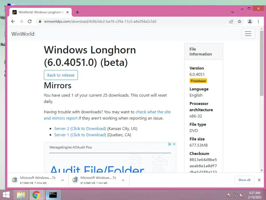
Task: Open check what the site and mirrors report link
Action: pos(107,115)
